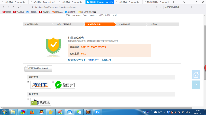Click the 男装 hot search link
The image size is (206, 115).
(x=68, y=15)
